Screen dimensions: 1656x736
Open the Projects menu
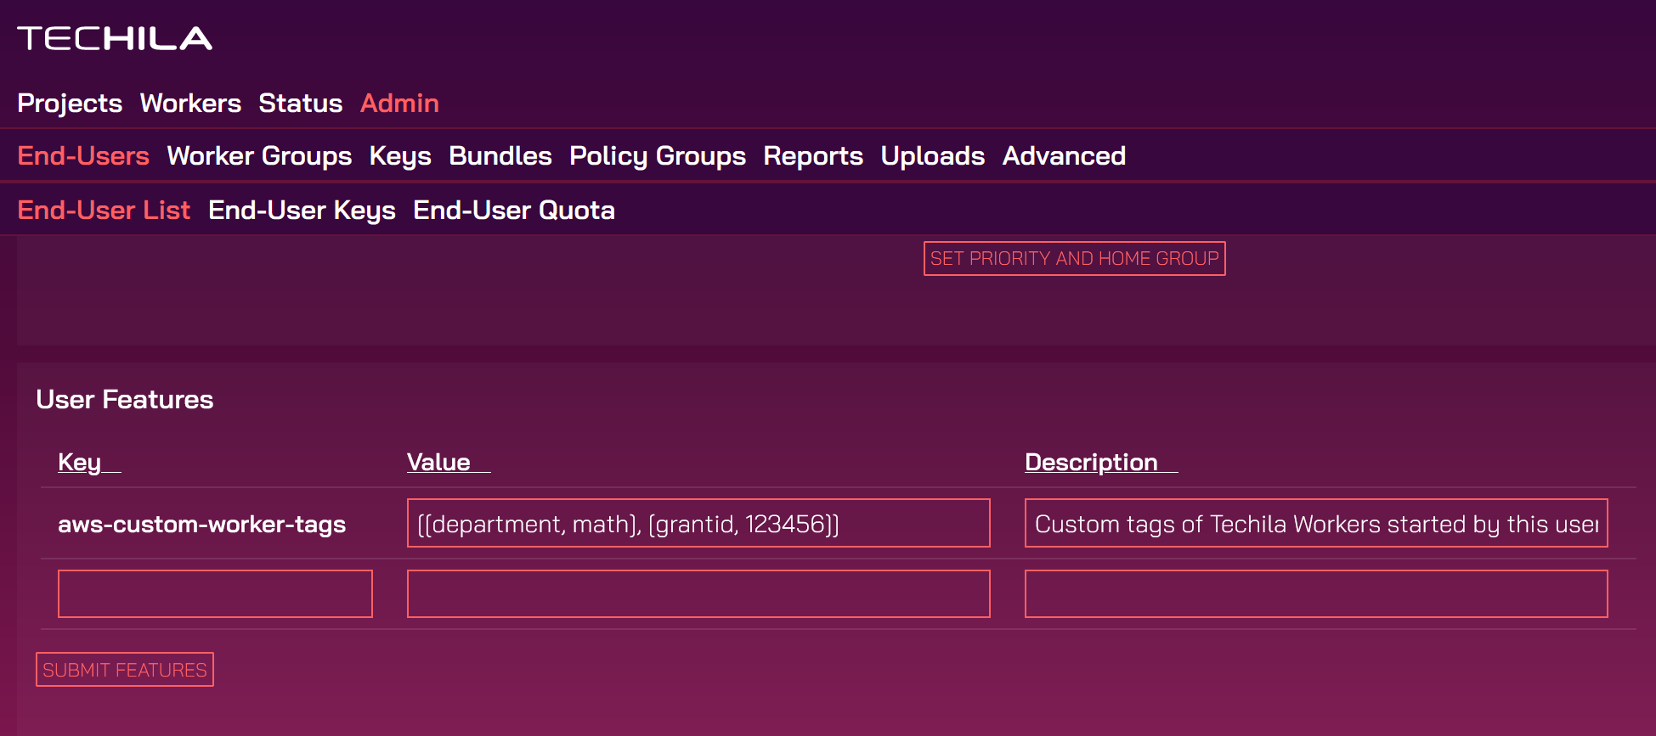pyautogui.click(x=70, y=104)
